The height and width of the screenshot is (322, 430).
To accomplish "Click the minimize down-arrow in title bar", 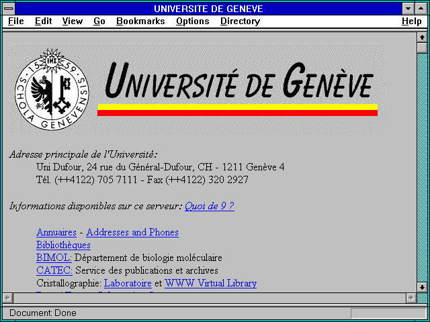I will point(408,9).
